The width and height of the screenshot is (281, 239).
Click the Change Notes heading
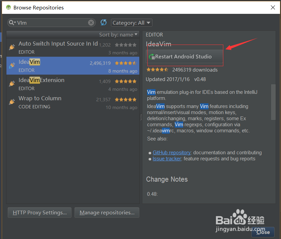(x=167, y=179)
